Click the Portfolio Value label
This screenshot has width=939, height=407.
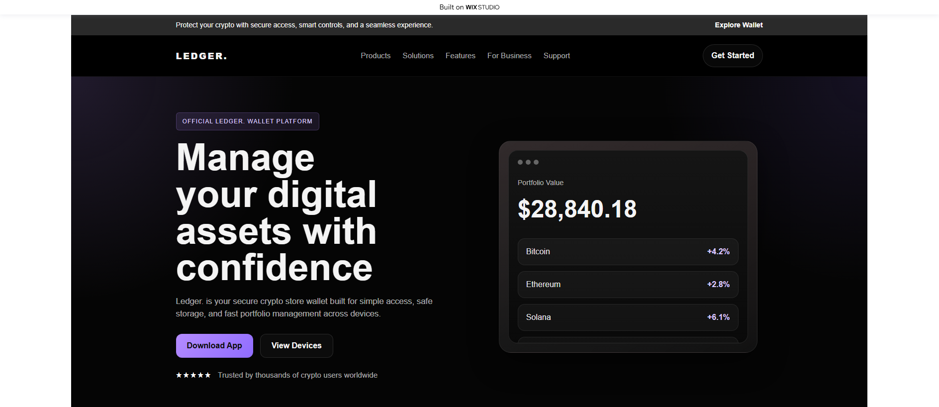(x=541, y=183)
